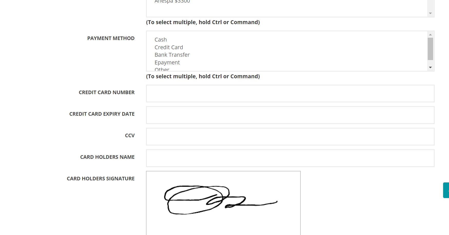Click the Card Holders Name field

click(290, 158)
